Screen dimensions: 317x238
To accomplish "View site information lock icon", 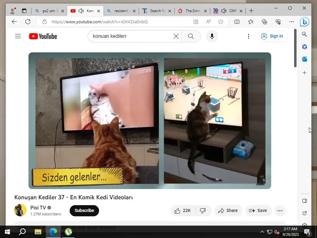I will pos(45,22).
